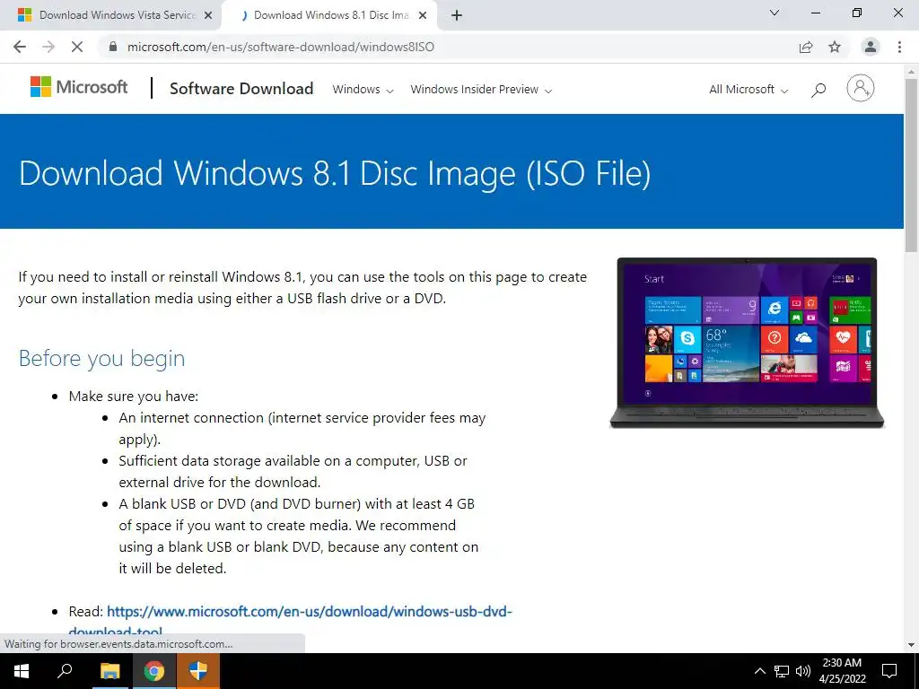Click the network tray icon
This screenshot has width=919, height=689.
click(x=782, y=671)
